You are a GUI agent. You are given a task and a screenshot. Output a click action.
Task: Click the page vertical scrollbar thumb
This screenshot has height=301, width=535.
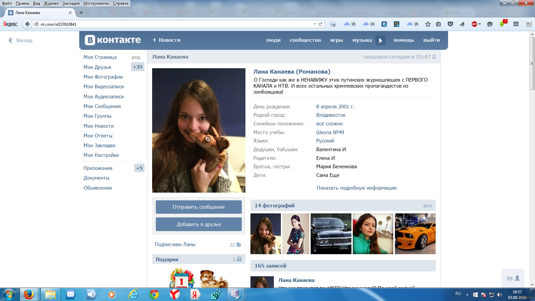532,64
